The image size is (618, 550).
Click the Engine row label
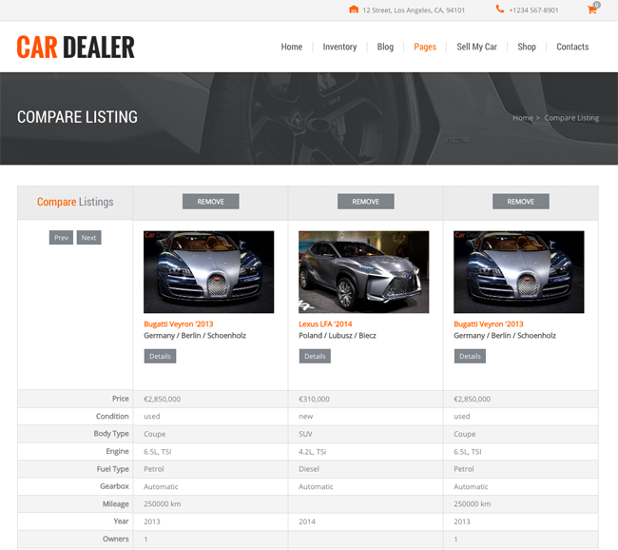(117, 451)
